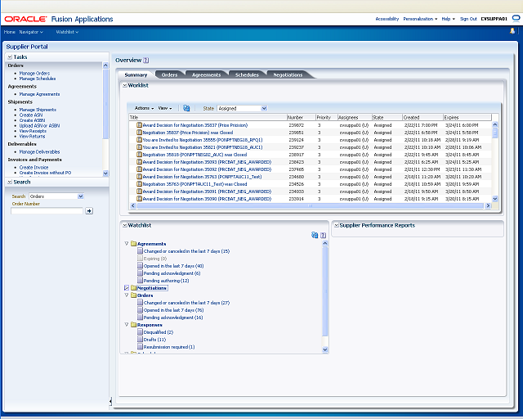Click the Agreements folder icon in Watchlist
The width and height of the screenshot is (523, 419).
134,244
